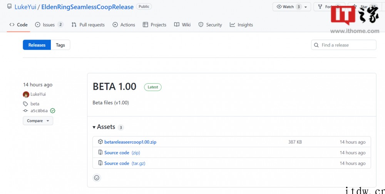Open the Insights tab
This screenshot has width=385, height=194.
(241, 25)
